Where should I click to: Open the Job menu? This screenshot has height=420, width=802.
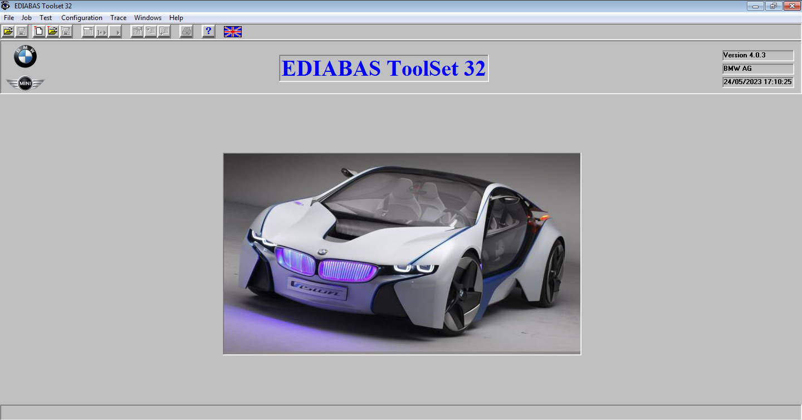(x=27, y=18)
